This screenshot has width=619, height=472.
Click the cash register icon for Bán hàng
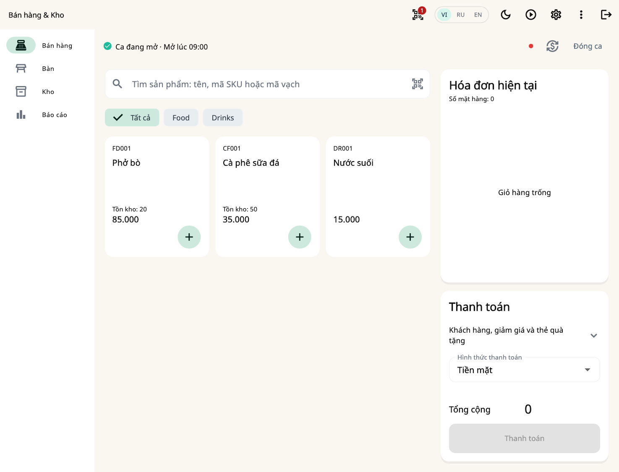click(21, 45)
